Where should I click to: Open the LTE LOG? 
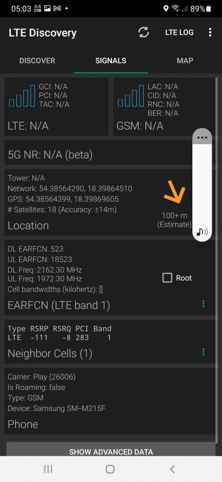pos(179,33)
